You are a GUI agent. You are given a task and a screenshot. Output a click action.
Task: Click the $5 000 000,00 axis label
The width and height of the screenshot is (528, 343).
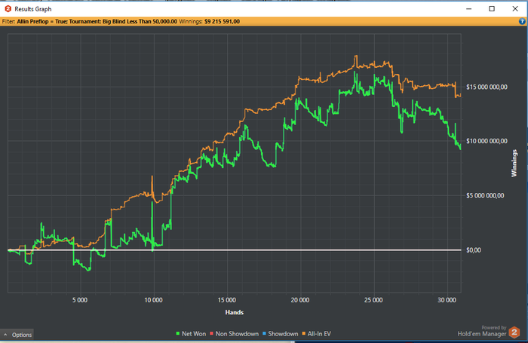tap(485, 195)
